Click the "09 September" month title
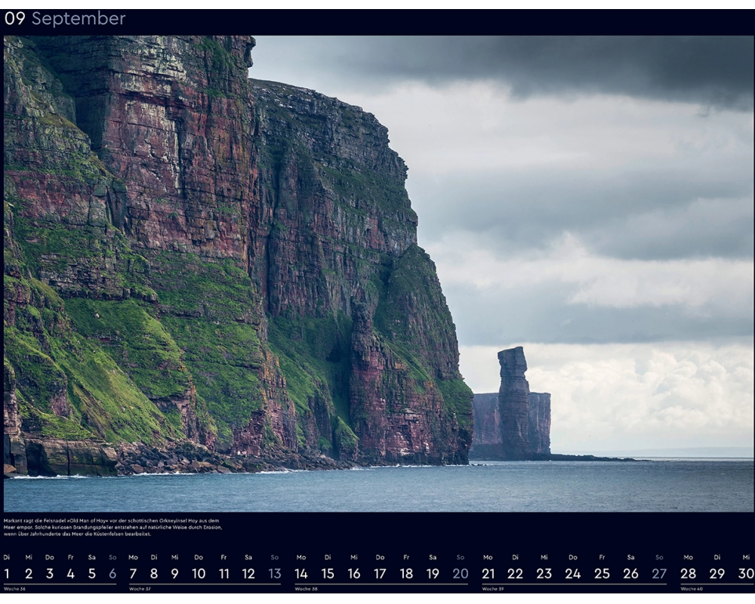The height and width of the screenshot is (604, 755). tap(65, 19)
